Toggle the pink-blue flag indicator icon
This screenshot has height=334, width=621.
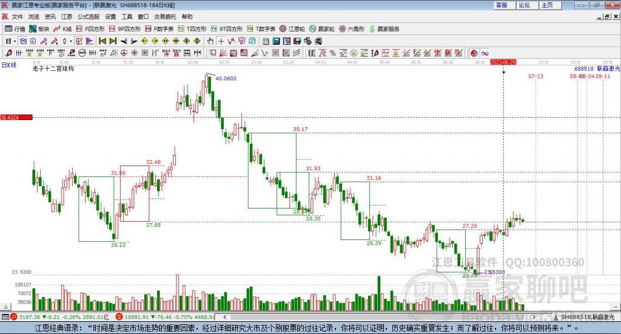coord(90,41)
